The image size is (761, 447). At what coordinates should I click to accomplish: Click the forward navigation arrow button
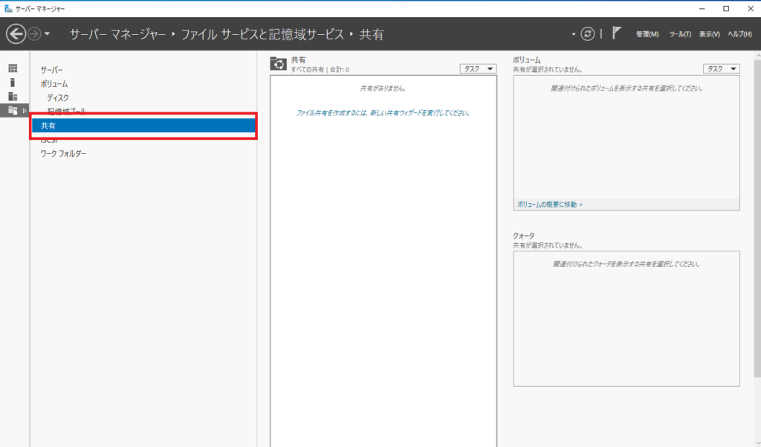pos(34,34)
